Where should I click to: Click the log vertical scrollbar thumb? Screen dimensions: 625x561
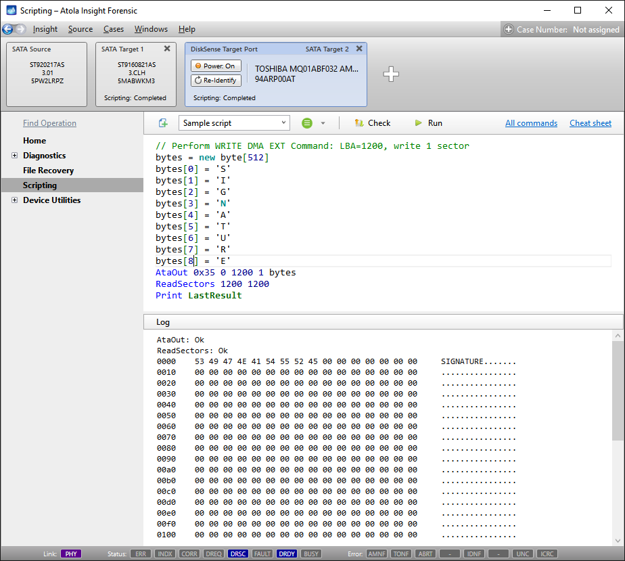[x=618, y=391]
